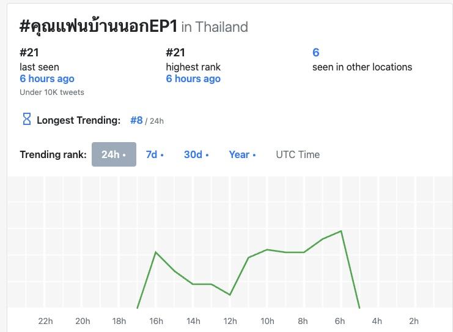The height and width of the screenshot is (332, 453).
Task: Show the Year trending rank view
Action: 242,154
